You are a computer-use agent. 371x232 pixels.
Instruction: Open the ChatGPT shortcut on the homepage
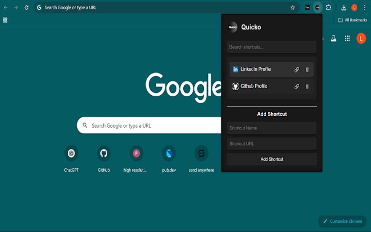(71, 153)
